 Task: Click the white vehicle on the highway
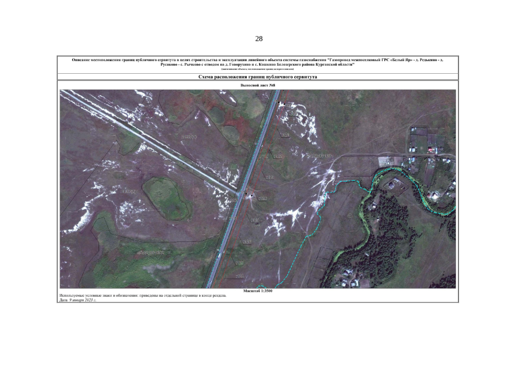tap(219, 256)
